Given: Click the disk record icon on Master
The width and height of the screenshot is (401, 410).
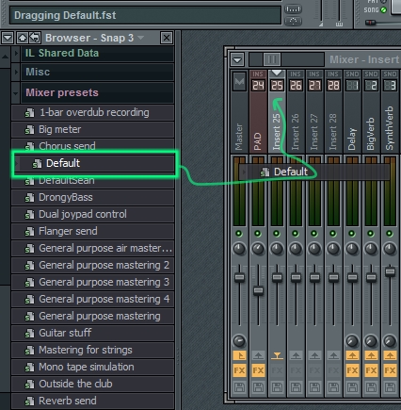Looking at the screenshot, I should (239, 386).
